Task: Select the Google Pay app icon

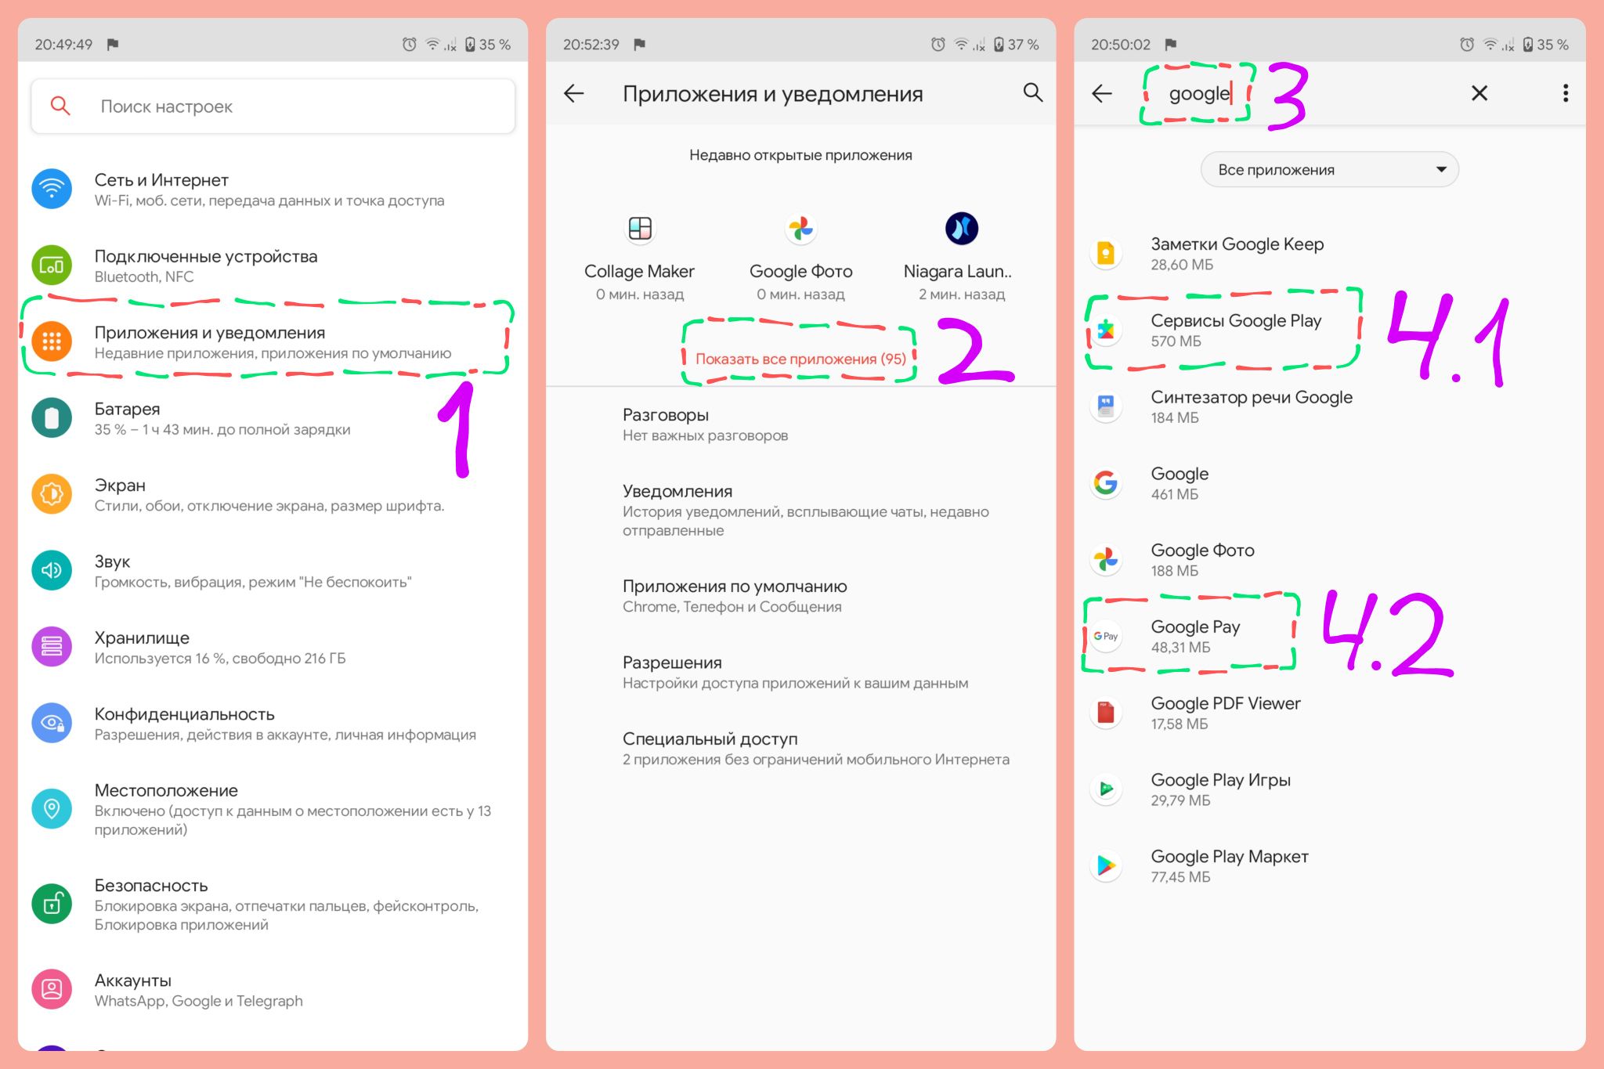Action: tap(1105, 636)
